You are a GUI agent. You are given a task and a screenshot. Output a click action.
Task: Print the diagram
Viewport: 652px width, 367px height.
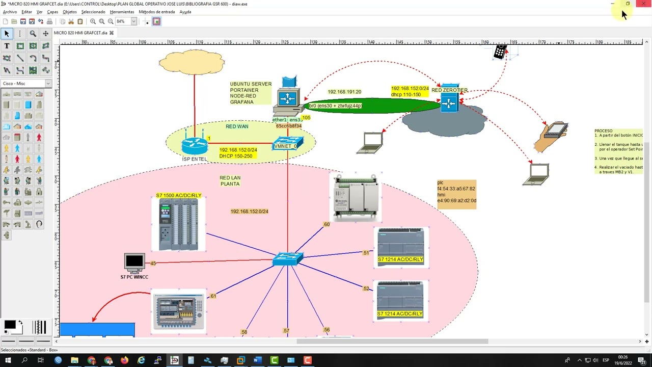pos(49,21)
